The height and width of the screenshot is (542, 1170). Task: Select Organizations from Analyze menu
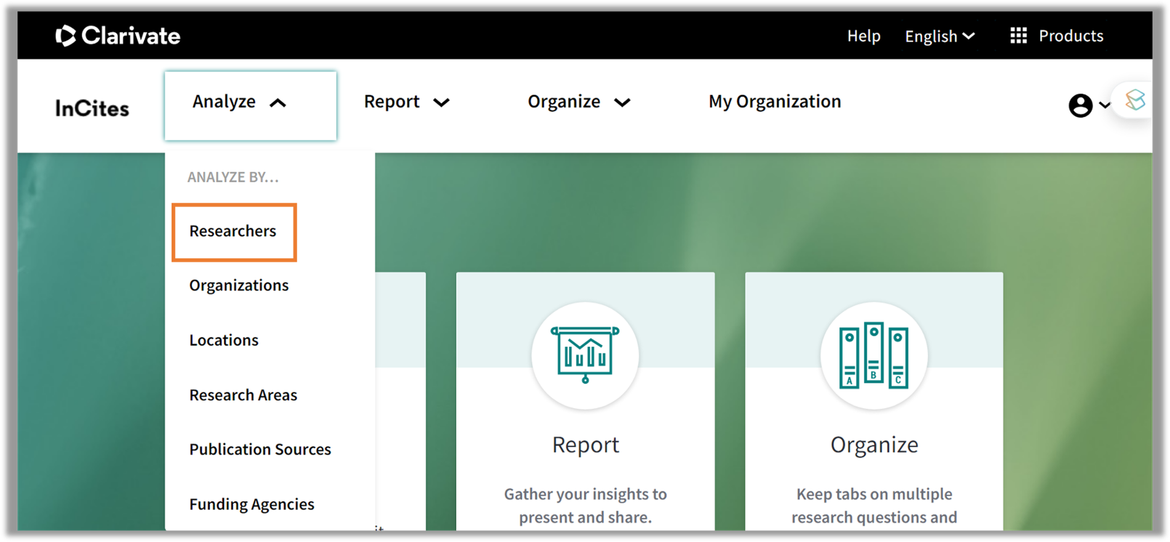point(239,285)
